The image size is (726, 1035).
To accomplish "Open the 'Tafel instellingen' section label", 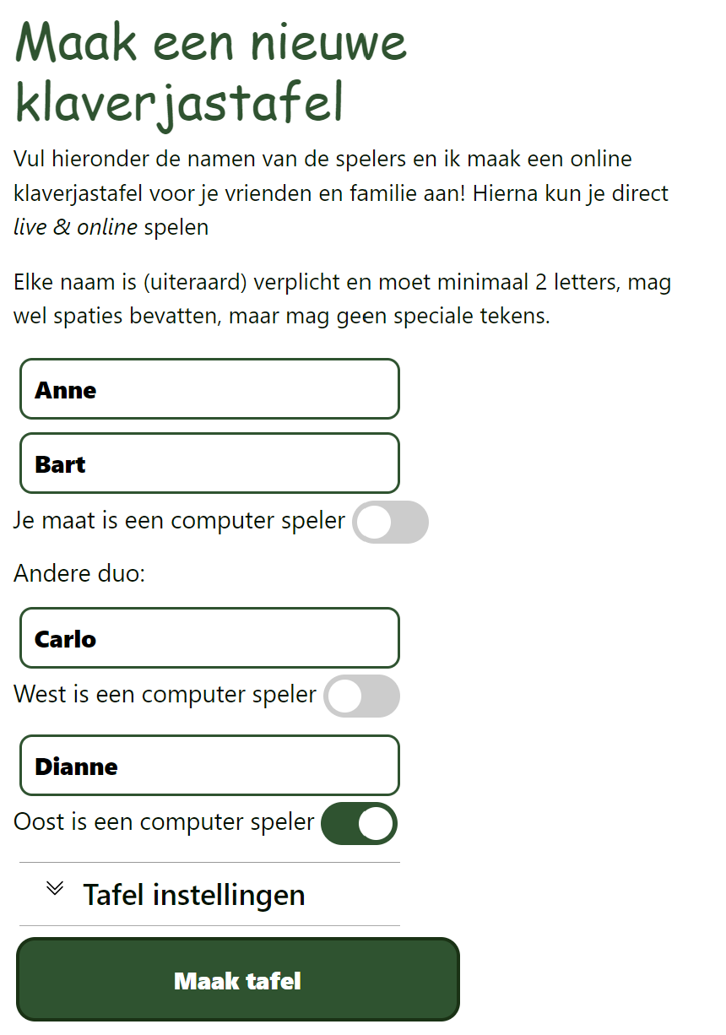I will pos(193,895).
